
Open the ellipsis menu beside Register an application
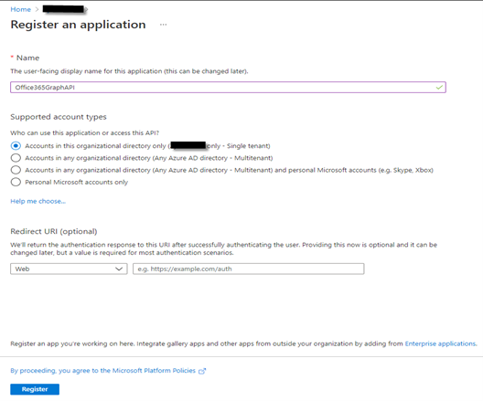163,25
